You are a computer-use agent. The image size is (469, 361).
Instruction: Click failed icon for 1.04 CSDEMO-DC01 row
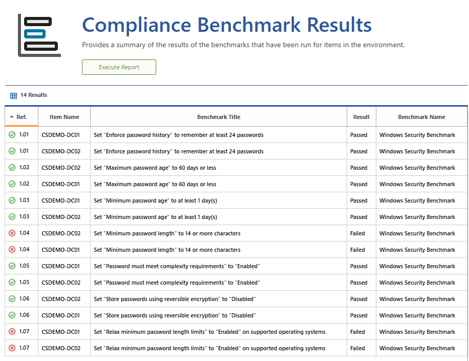point(12,250)
